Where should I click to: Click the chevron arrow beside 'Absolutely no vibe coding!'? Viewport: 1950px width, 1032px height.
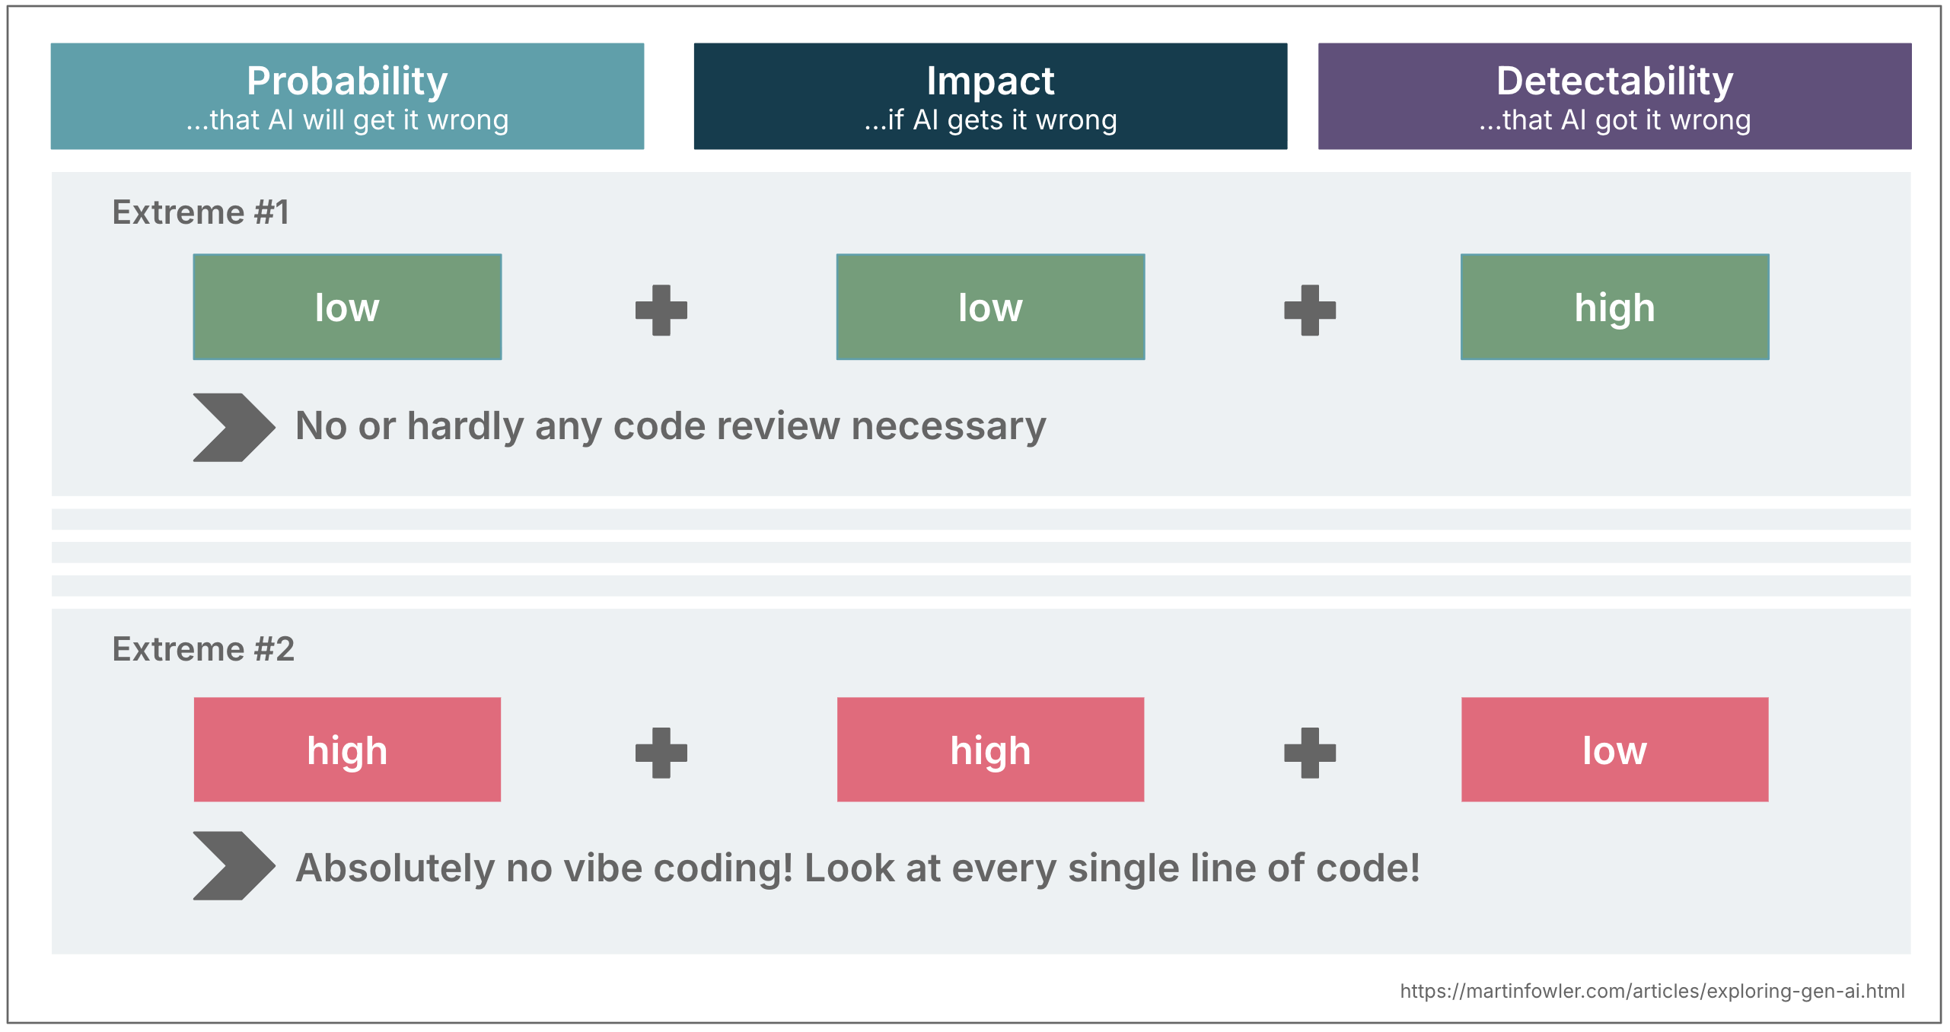click(232, 865)
